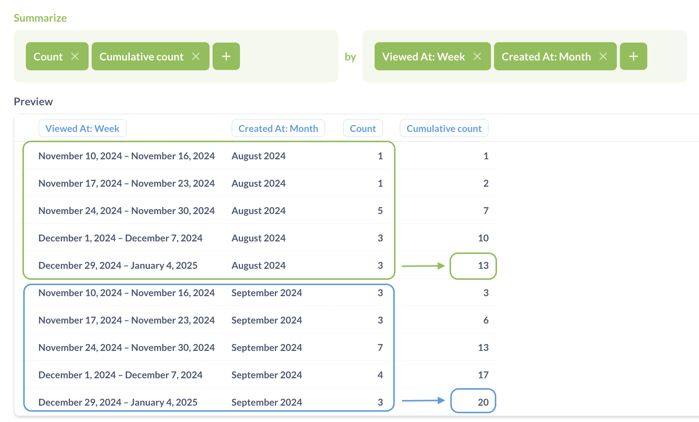Open the Cumulative count column options
This screenshot has width=699, height=422.
(x=444, y=128)
